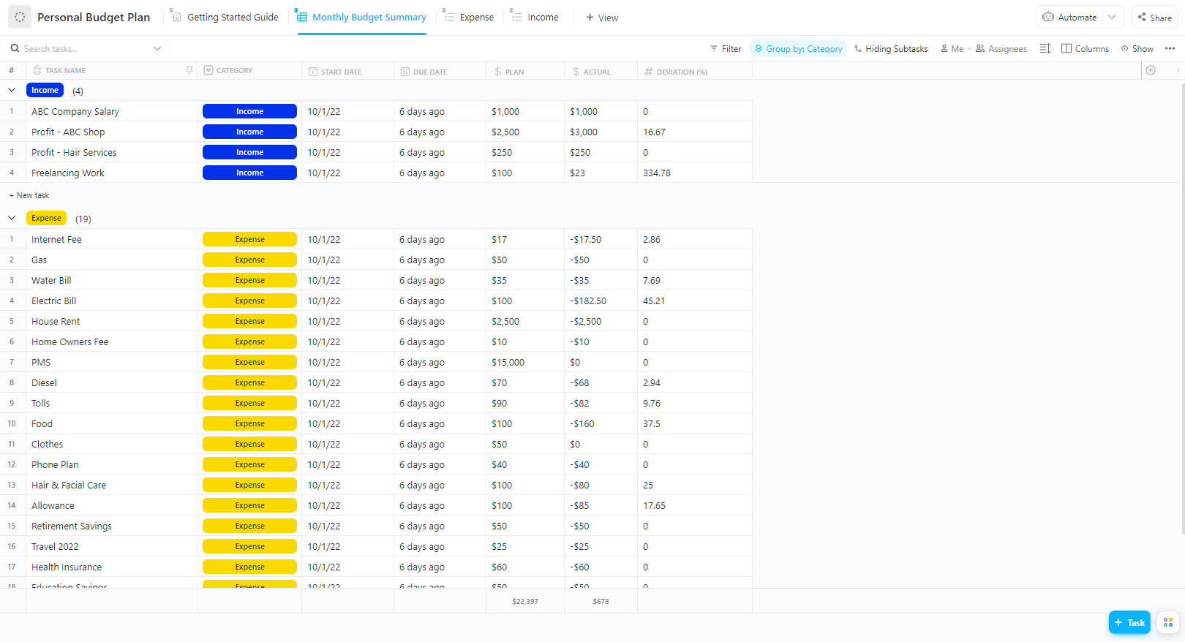This screenshot has height=642, width=1185.
Task: Click the Share icon button
Action: pyautogui.click(x=1154, y=17)
